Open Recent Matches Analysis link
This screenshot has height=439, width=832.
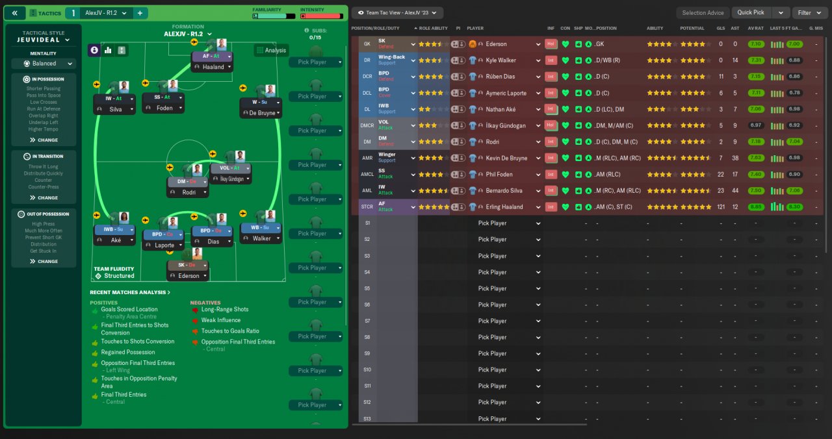click(x=130, y=292)
